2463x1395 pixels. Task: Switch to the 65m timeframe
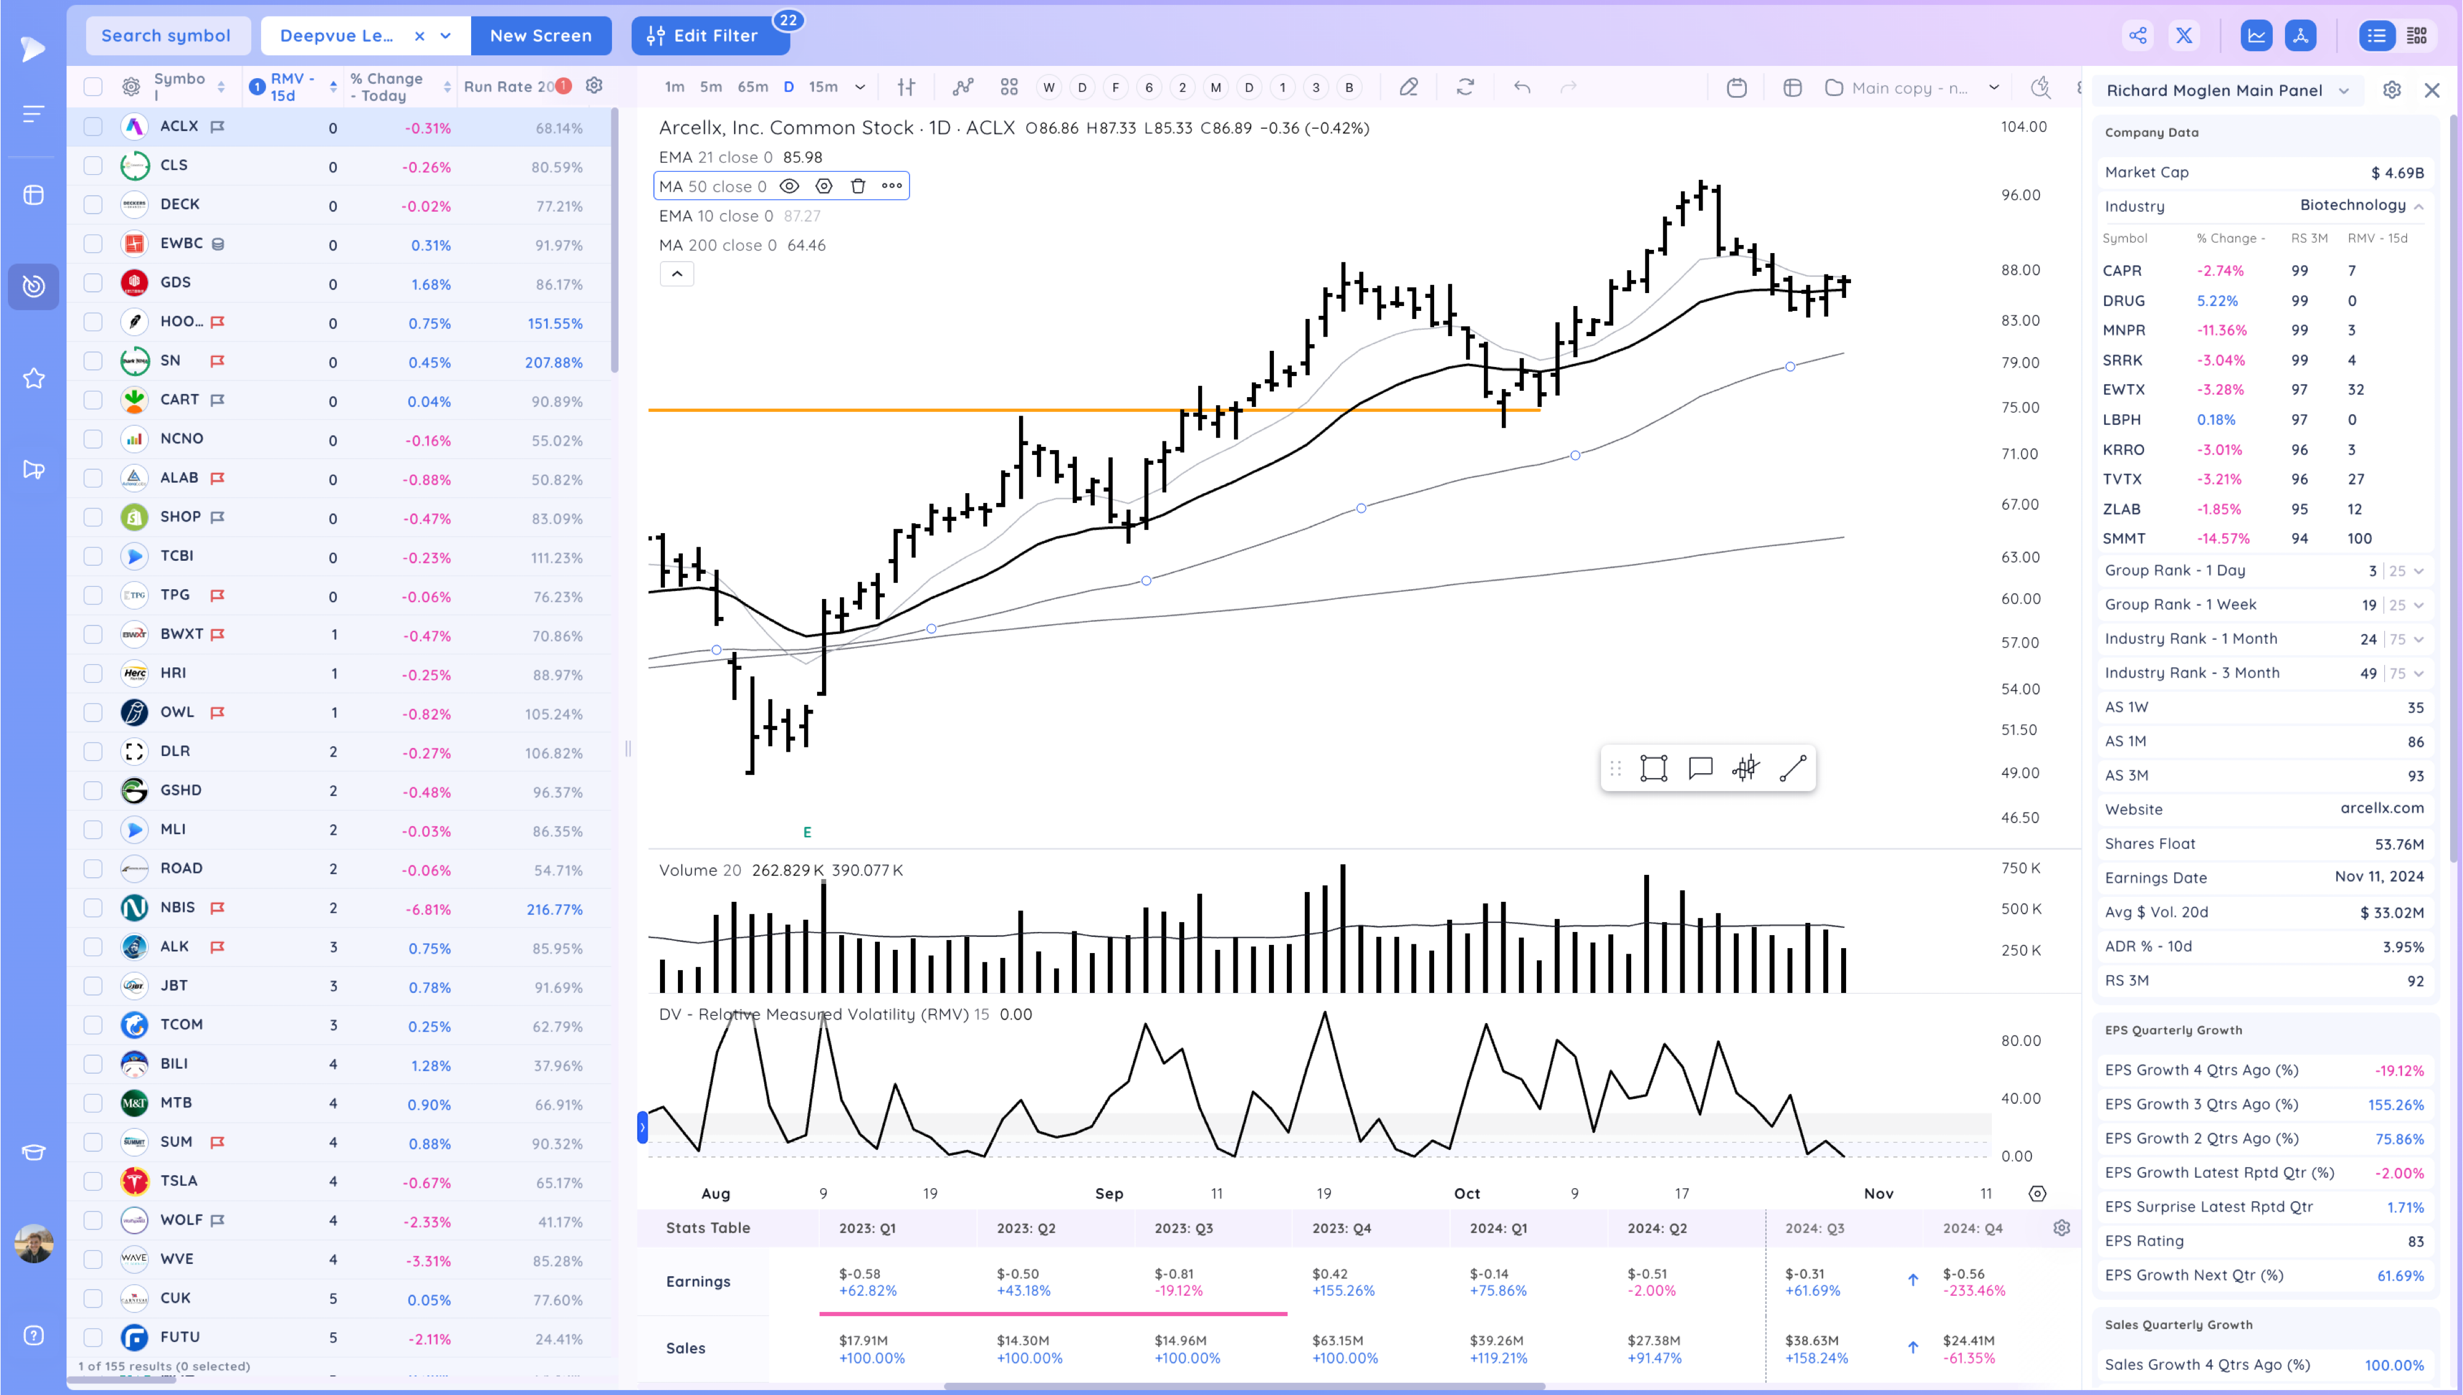(752, 87)
